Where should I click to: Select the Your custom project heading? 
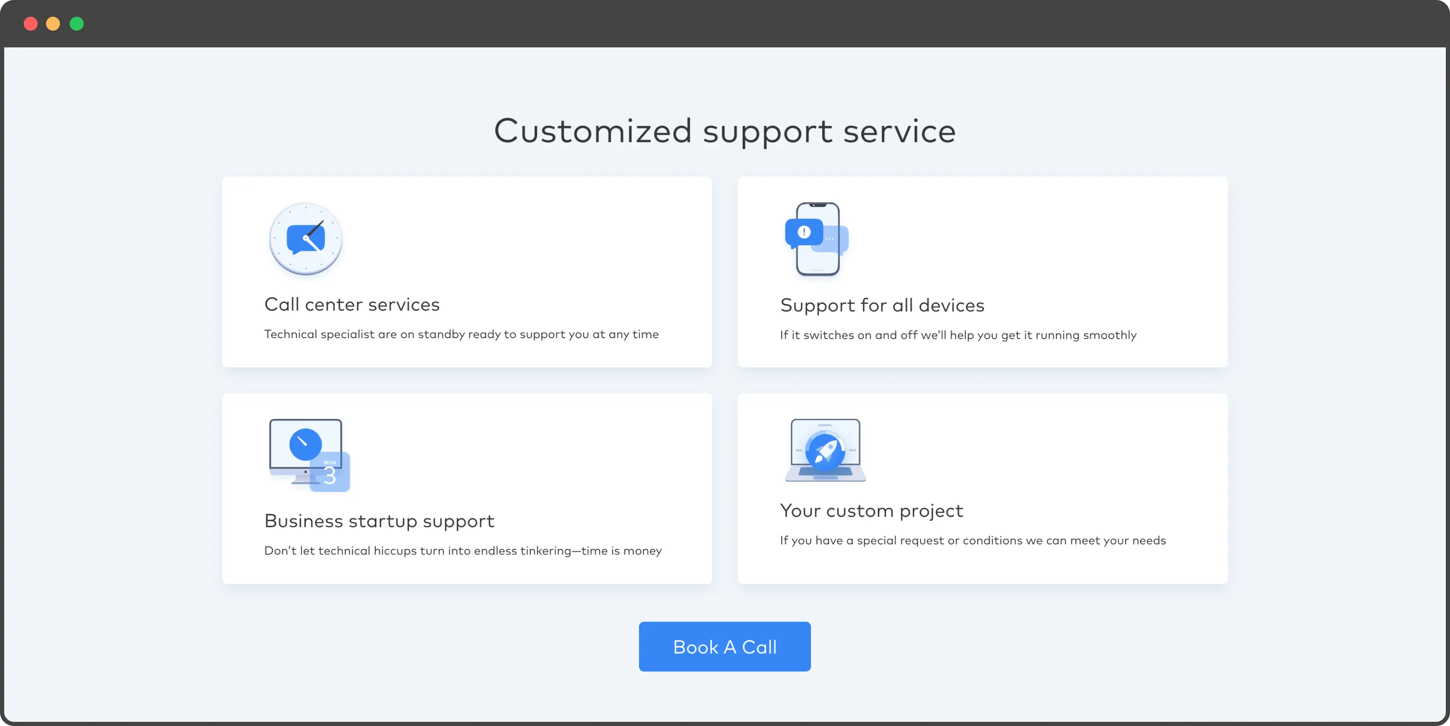pos(871,510)
